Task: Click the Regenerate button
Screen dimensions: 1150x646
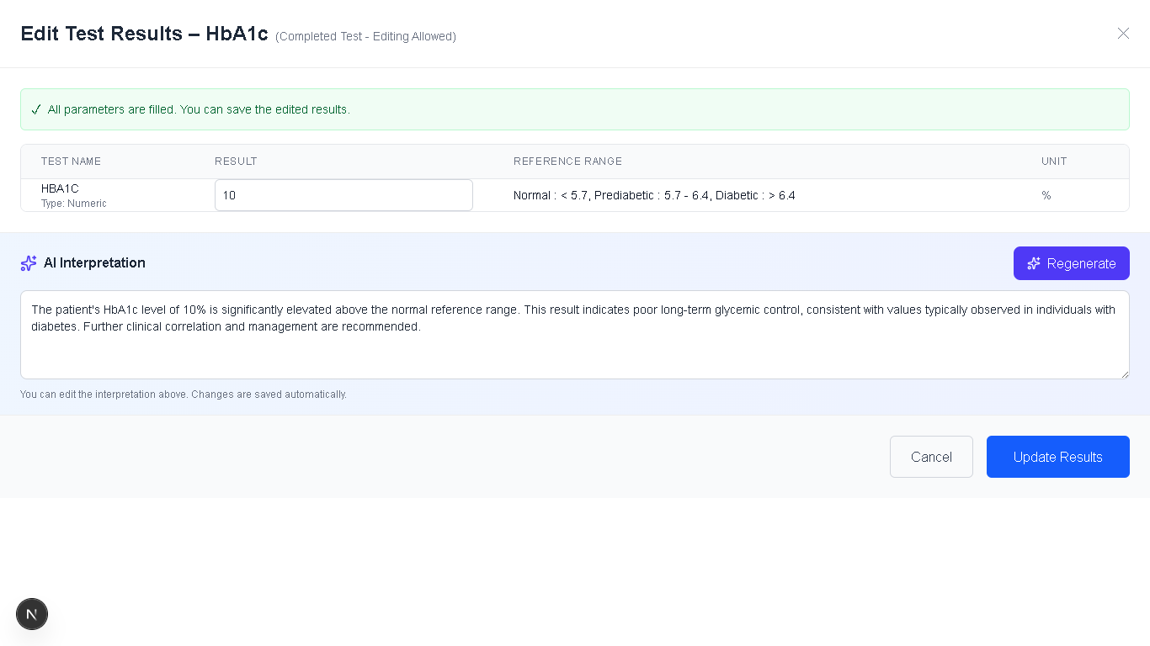Action: coord(1071,263)
